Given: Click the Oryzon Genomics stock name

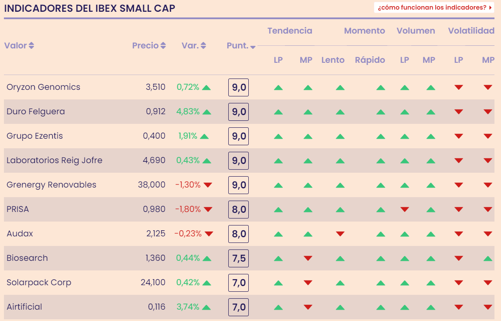Looking at the screenshot, I should pos(44,87).
